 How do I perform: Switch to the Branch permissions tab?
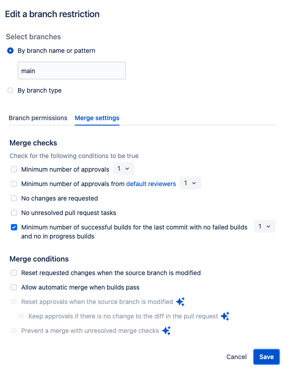[x=38, y=118]
